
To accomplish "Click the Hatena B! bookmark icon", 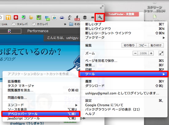I will pyautogui.click(x=47, y=18).
